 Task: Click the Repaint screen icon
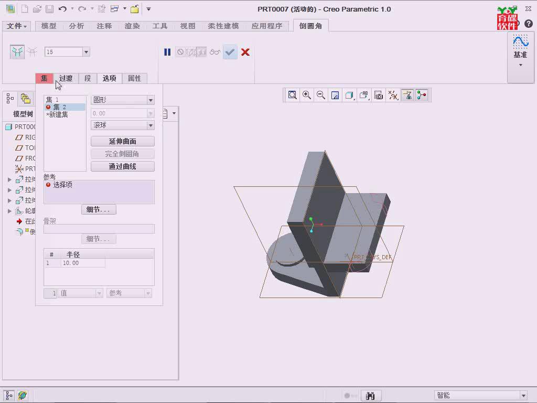point(335,96)
